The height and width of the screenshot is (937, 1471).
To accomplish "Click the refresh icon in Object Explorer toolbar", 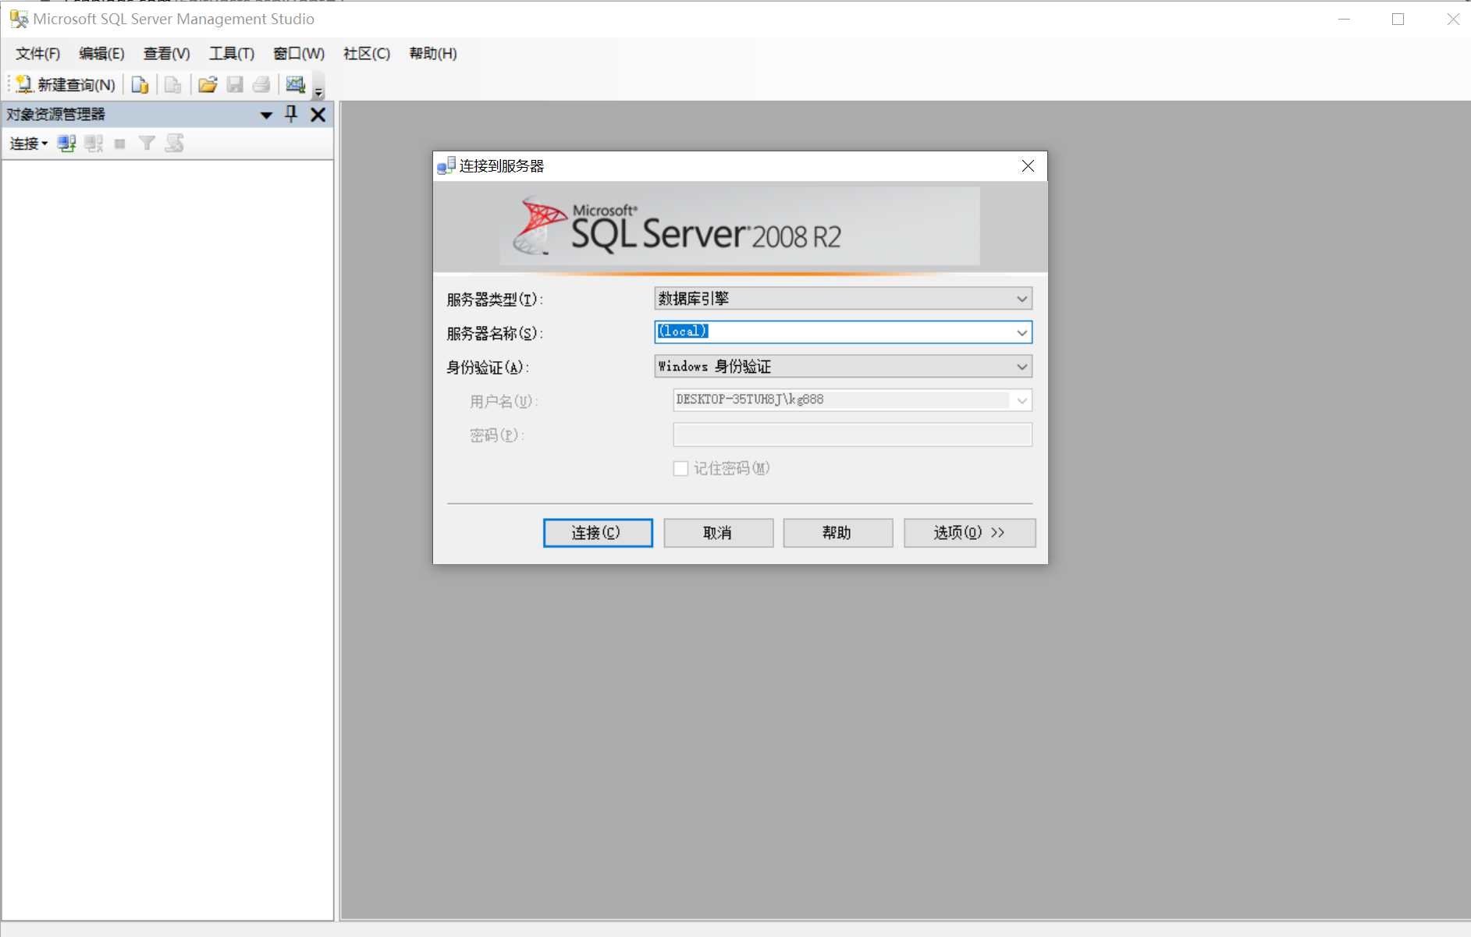I will (175, 144).
